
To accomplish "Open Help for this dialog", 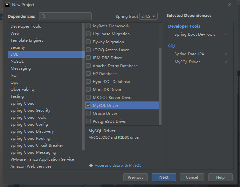I will pyautogui.click(x=220, y=177).
